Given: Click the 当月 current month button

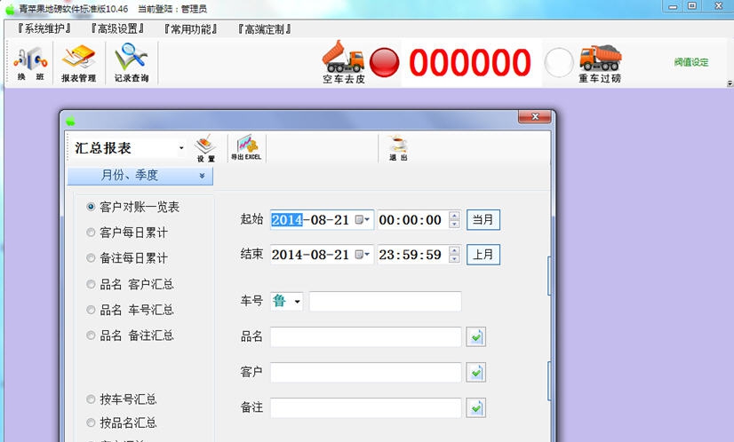Looking at the screenshot, I should point(483,220).
